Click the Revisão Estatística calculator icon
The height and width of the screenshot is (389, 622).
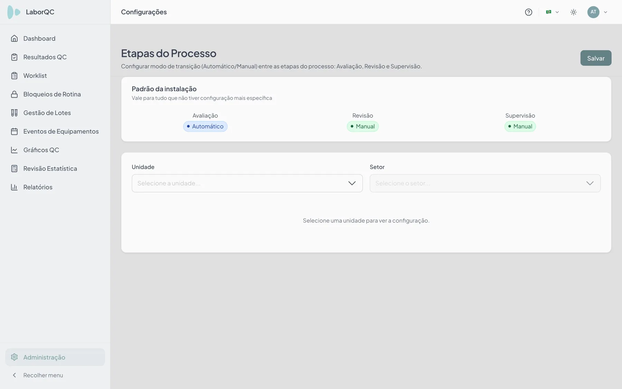click(14, 168)
